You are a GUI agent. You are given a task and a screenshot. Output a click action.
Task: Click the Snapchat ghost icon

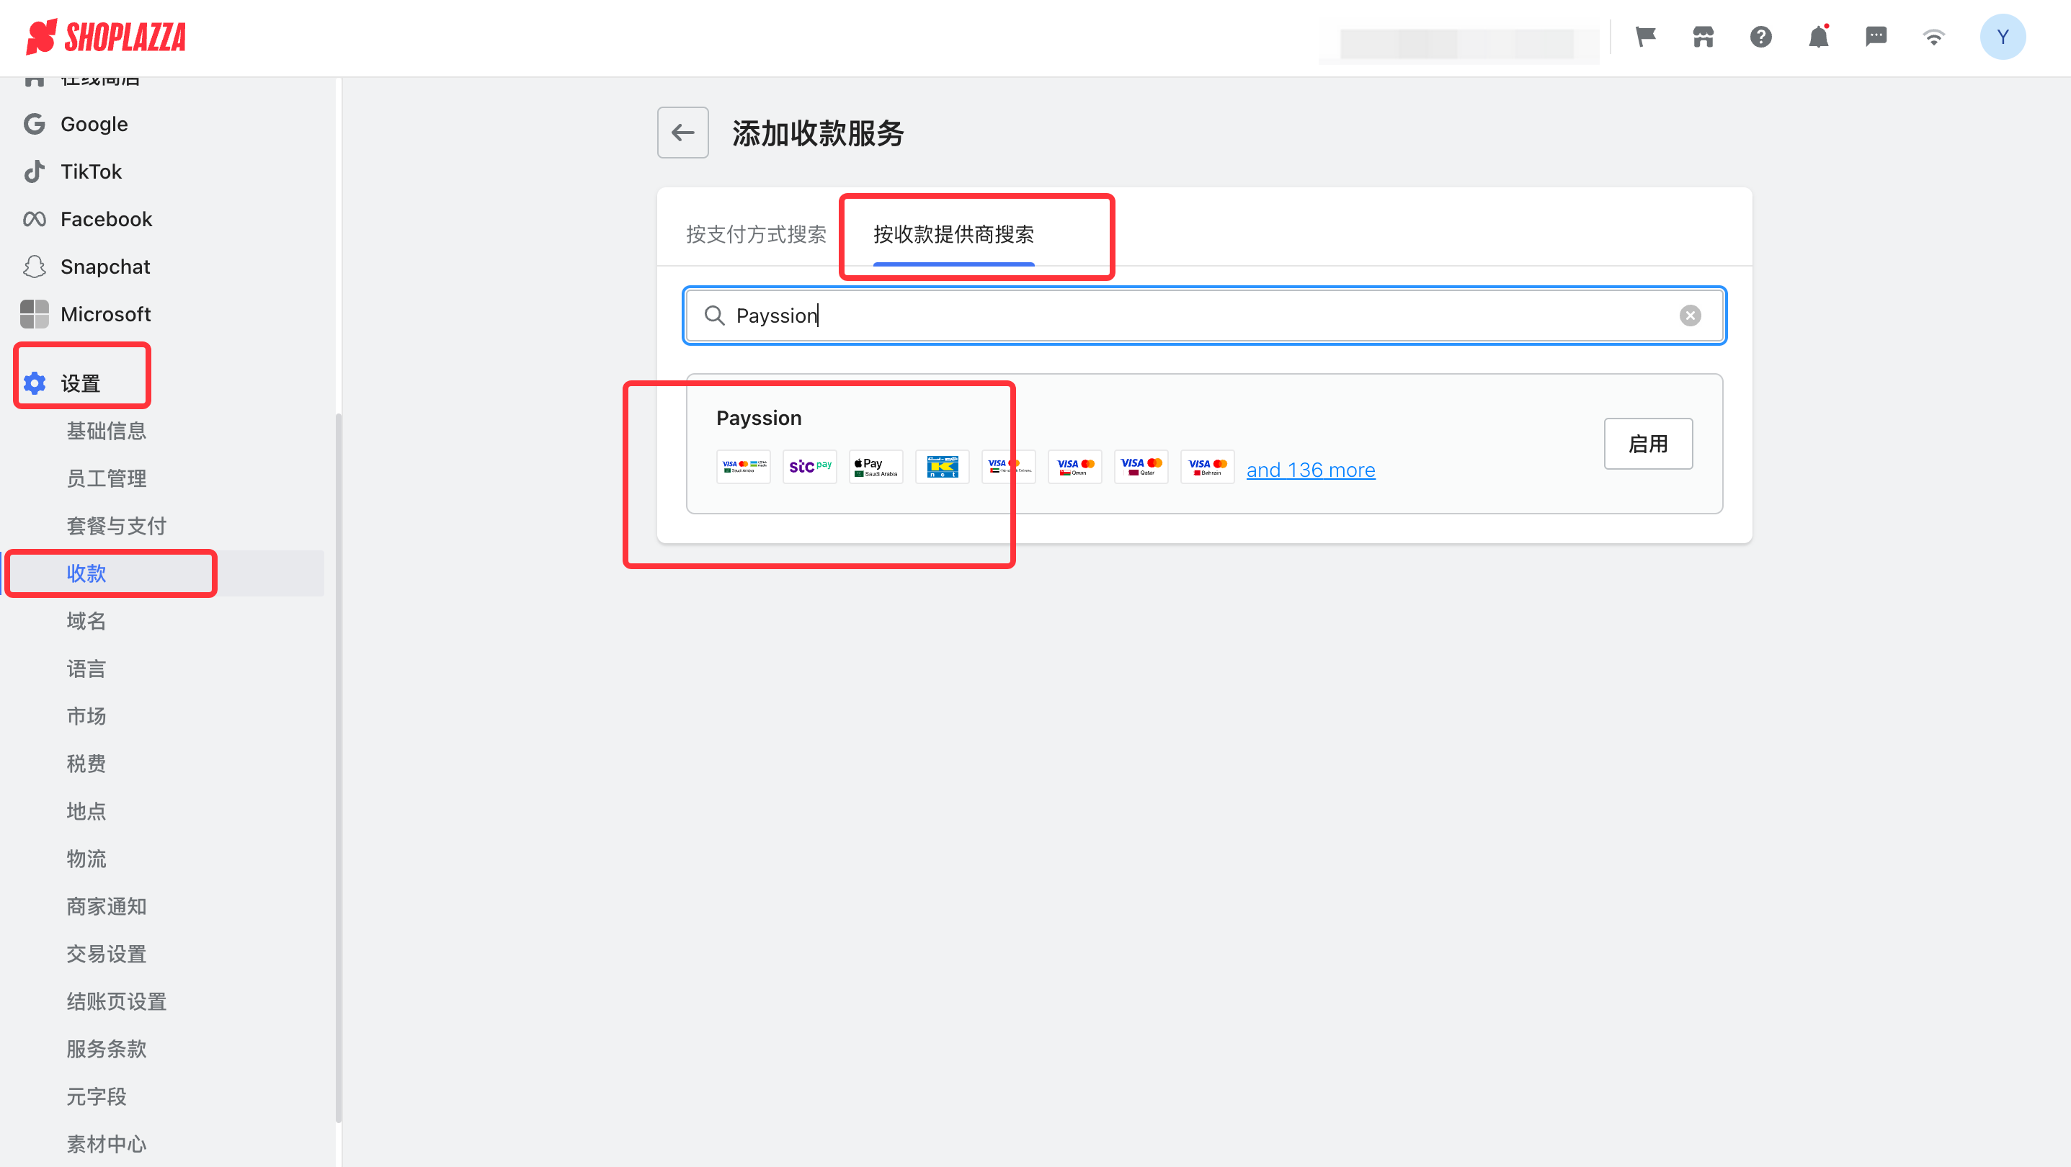pos(35,266)
